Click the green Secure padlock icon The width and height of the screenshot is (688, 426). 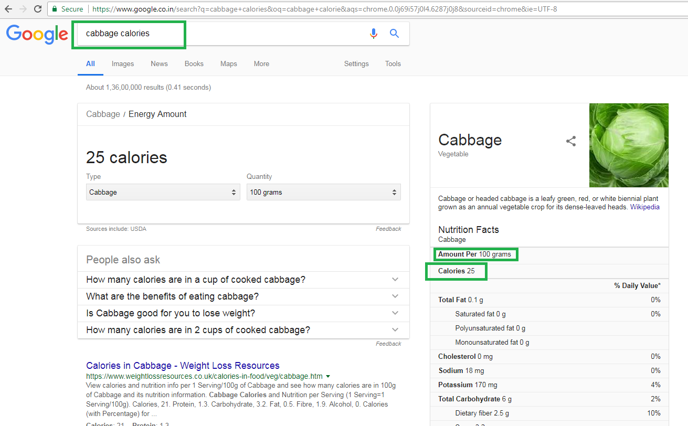pos(55,9)
